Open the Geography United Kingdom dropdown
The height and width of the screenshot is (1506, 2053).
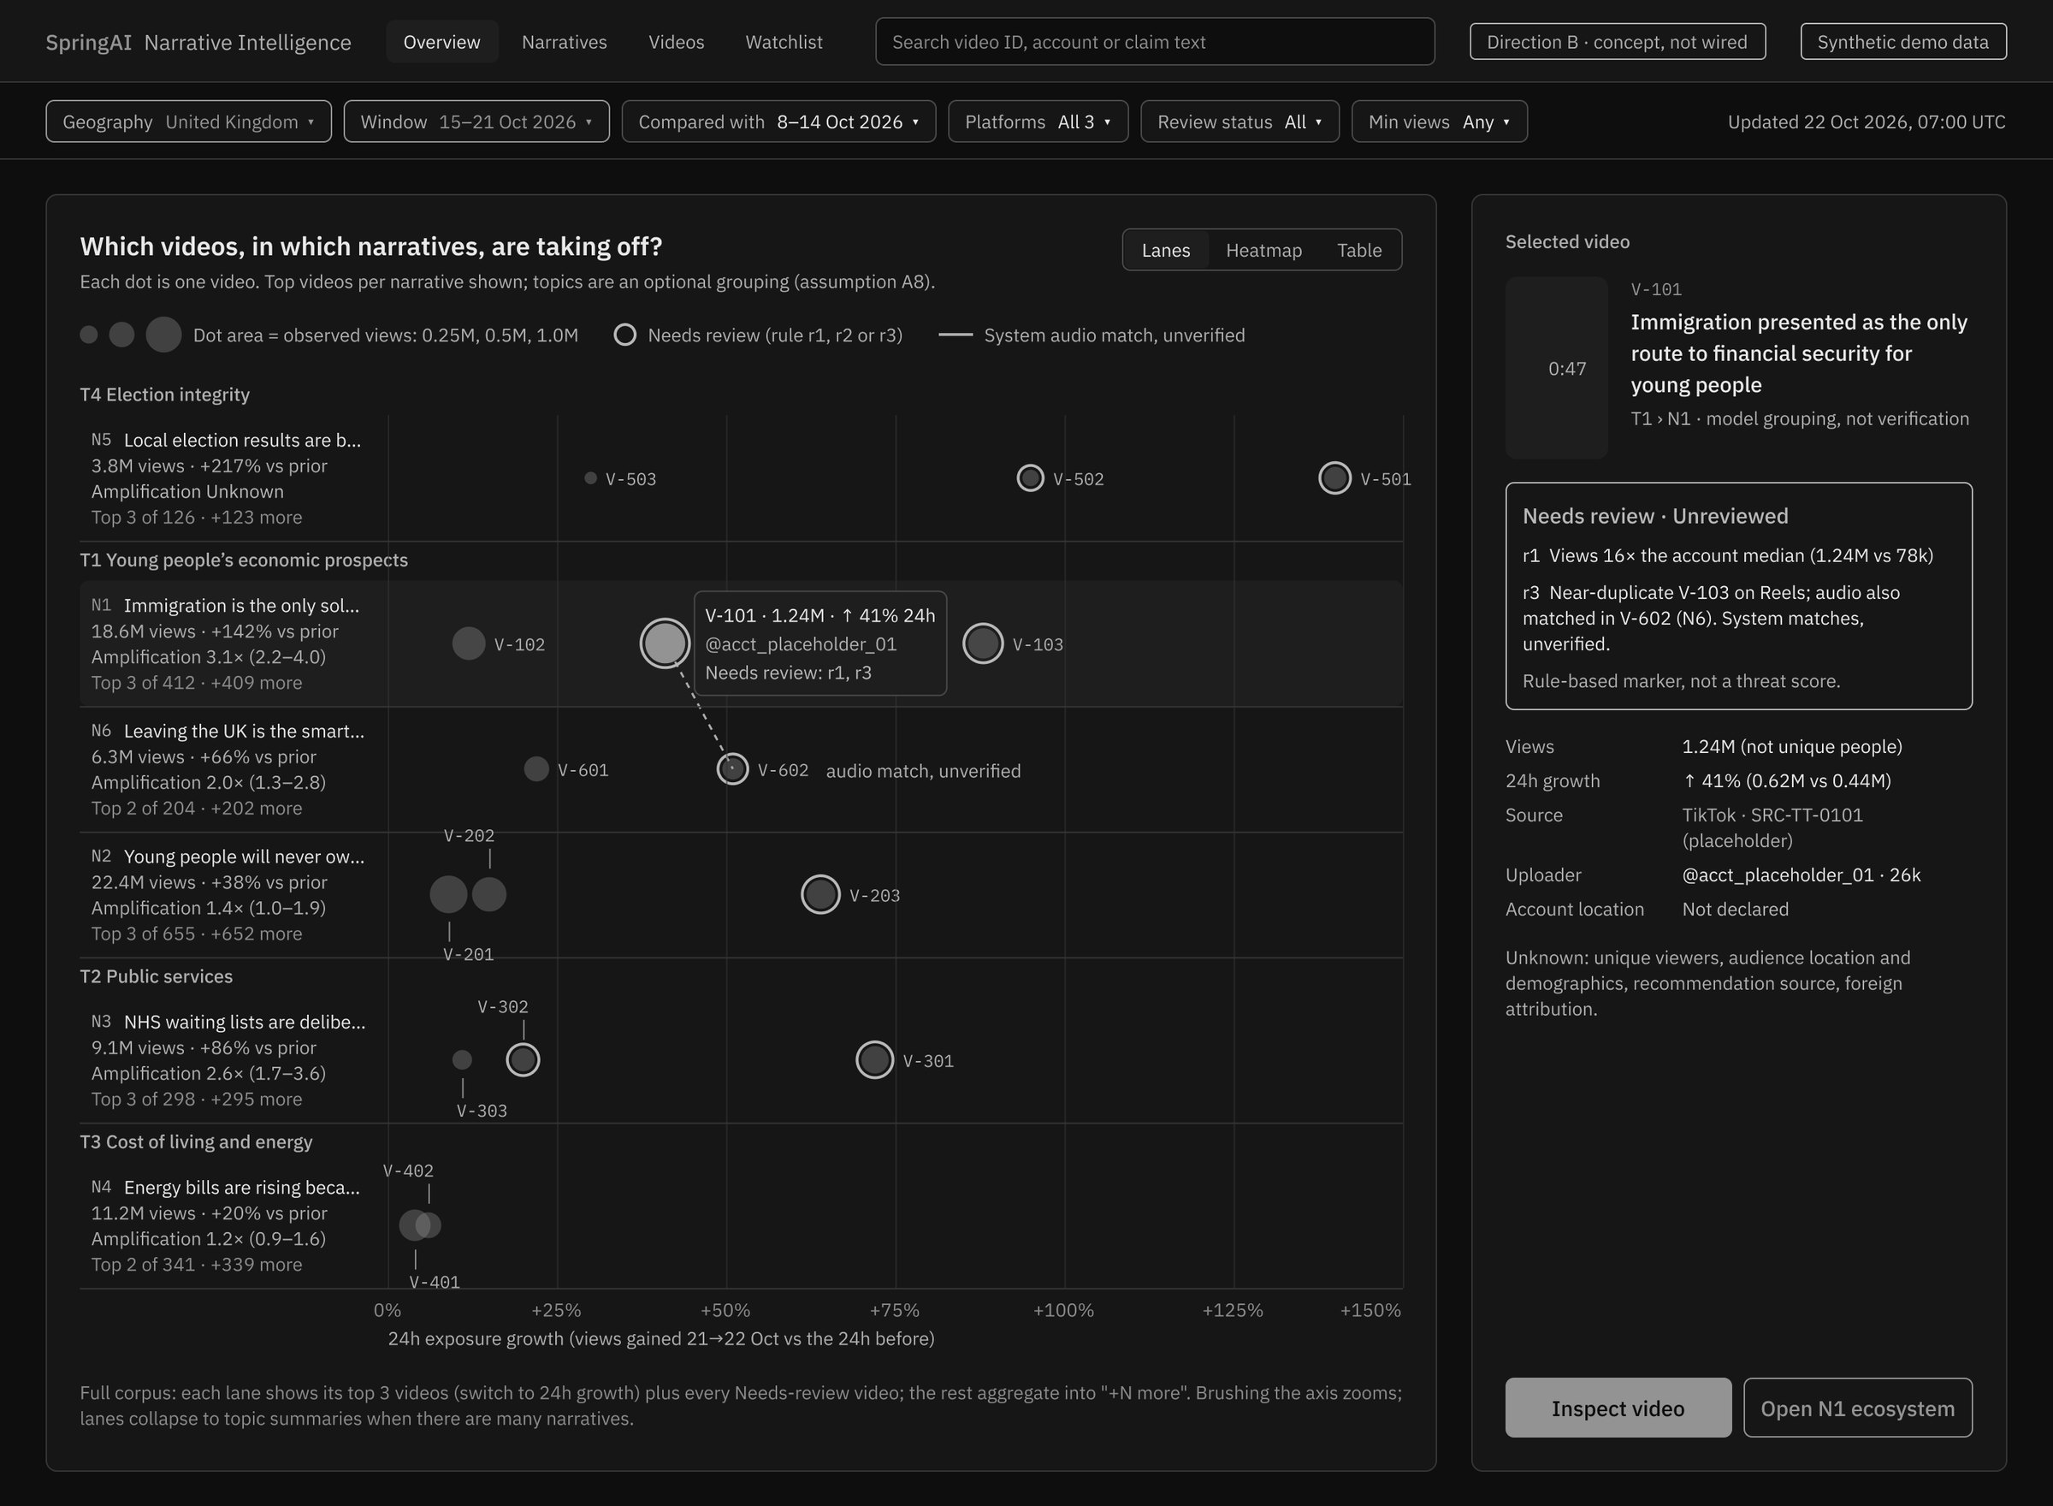pos(189,122)
